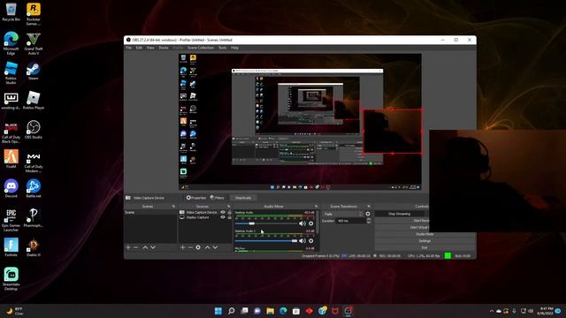Add a new scene with plus icon
The image size is (566, 318).
[x=128, y=247]
